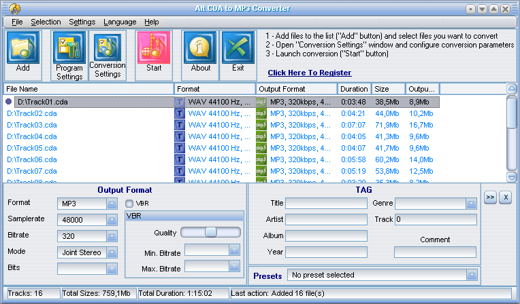Click the mp3 icon in Track06.cda row
Viewport: 520px width, 304px height.
[261, 159]
